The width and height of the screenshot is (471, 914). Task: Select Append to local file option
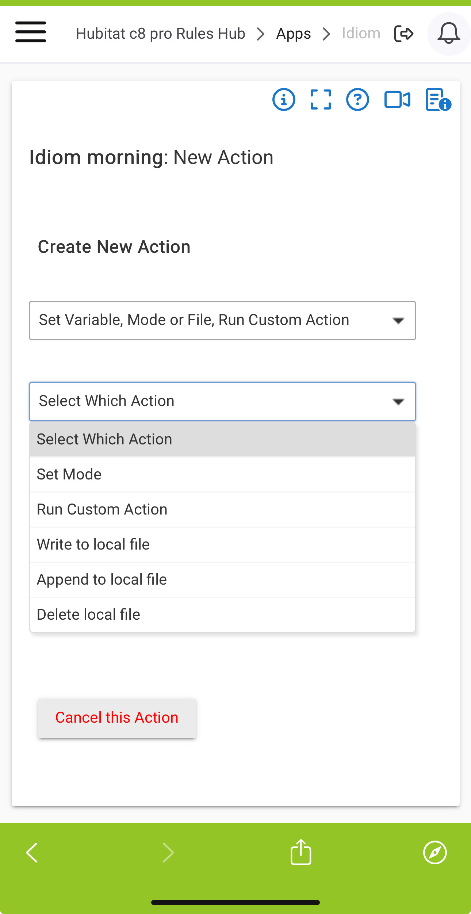[x=222, y=580]
